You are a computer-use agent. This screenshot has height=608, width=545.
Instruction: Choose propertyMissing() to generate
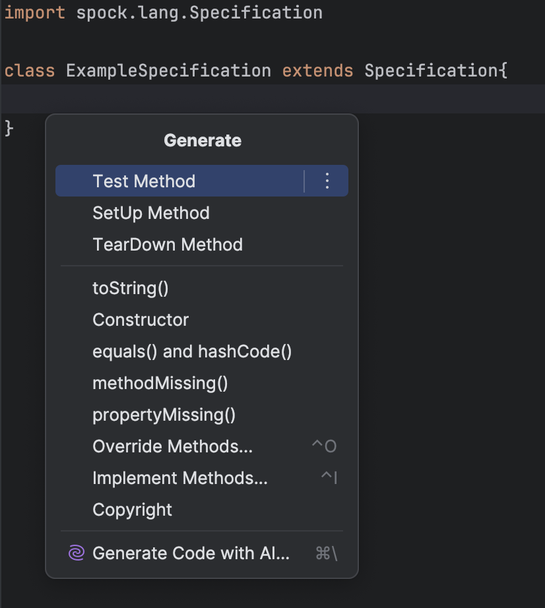(165, 415)
